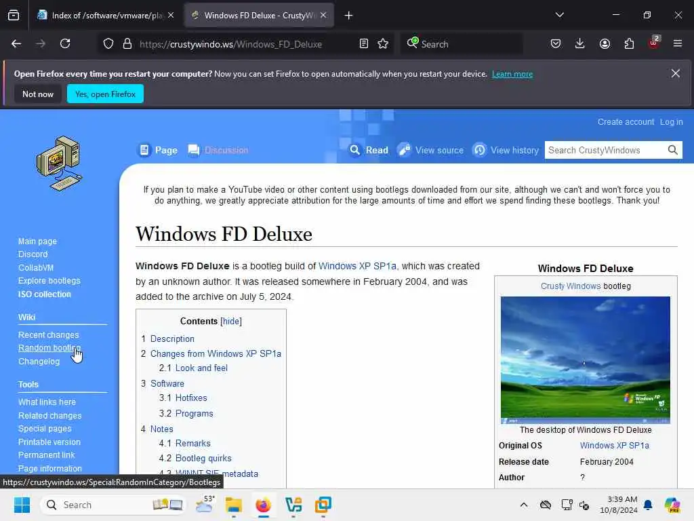Image resolution: width=694 pixels, height=521 pixels.
Task: Open Printable version link
Action: pos(49,442)
